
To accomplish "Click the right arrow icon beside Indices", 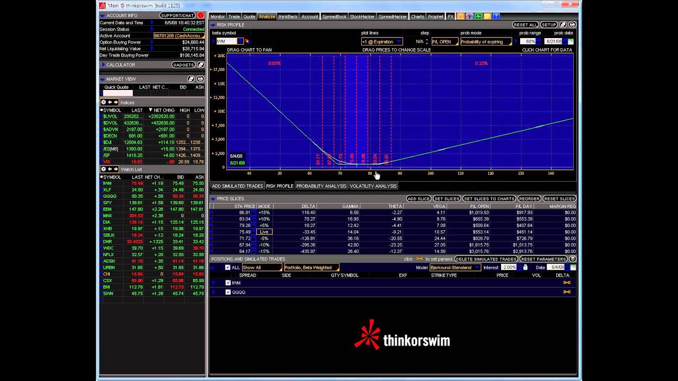I will click(x=115, y=103).
